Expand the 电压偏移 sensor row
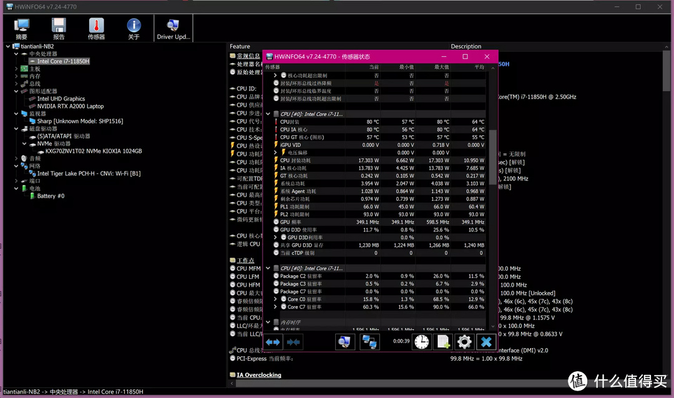The width and height of the screenshot is (674, 398). coord(276,153)
